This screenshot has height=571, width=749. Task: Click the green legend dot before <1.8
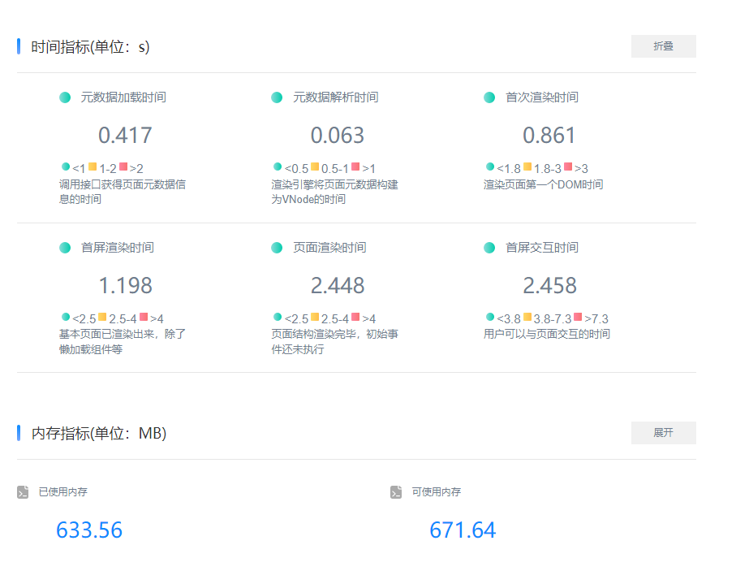[490, 167]
